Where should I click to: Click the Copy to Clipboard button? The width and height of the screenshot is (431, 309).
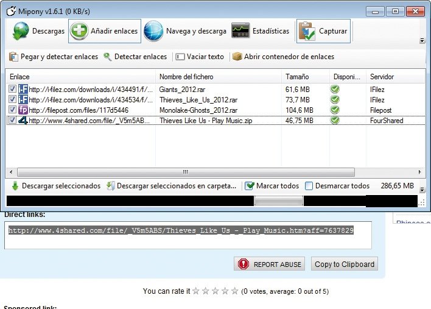pyautogui.click(x=345, y=264)
